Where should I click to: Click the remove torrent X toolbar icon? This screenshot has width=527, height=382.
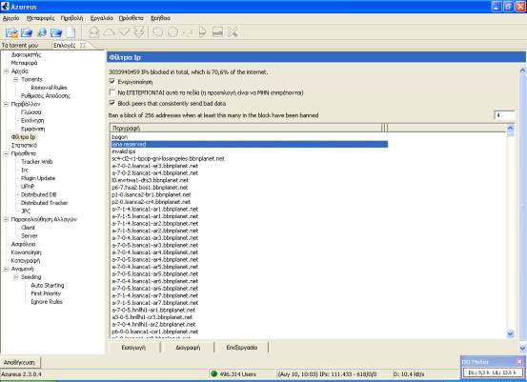pos(233,32)
